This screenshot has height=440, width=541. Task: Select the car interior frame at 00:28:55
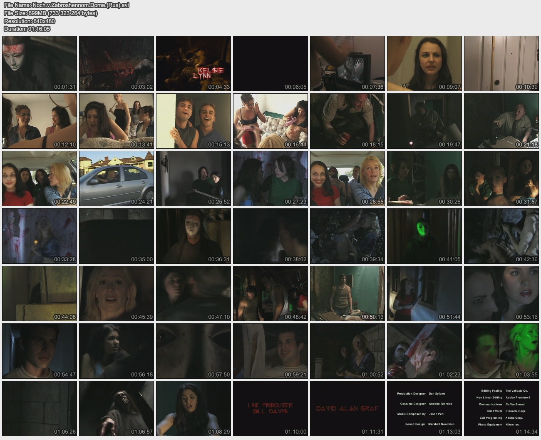(347, 178)
